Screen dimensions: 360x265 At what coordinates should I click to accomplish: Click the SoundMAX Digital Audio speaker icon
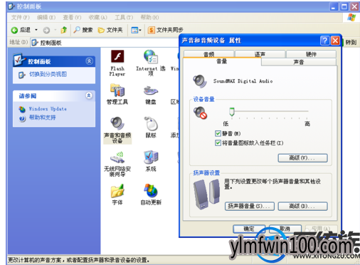click(x=200, y=81)
